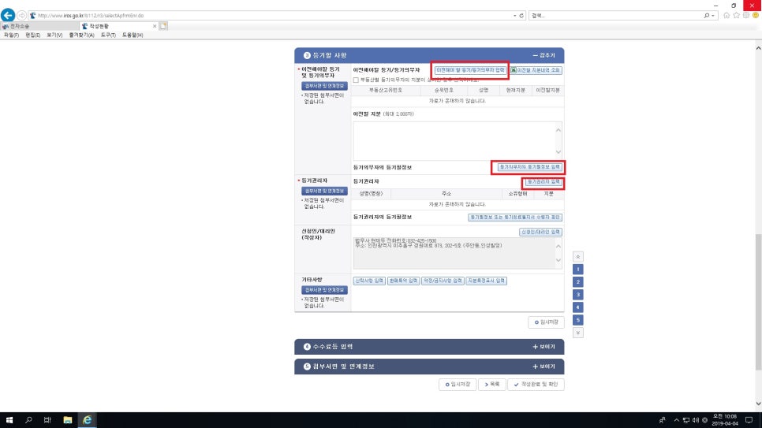Click the magnifier icon in the search box
The image size is (762, 428).
(x=707, y=16)
